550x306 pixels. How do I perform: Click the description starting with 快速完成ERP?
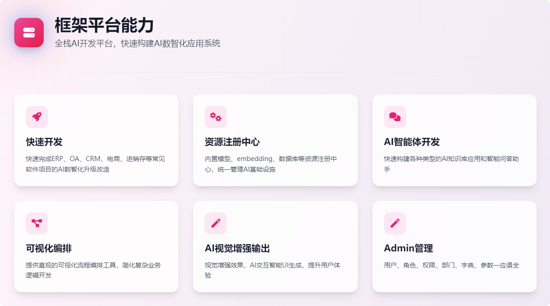95,164
